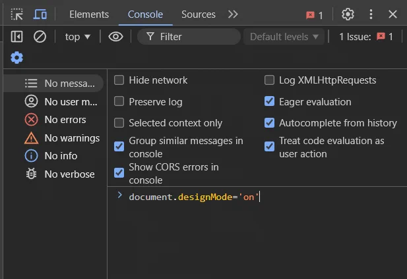Focus the Filter input field
Image resolution: width=407 pixels, height=279 pixels.
[x=189, y=36]
